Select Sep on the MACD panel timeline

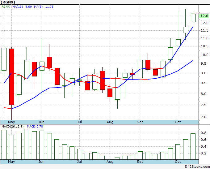tap(140, 162)
